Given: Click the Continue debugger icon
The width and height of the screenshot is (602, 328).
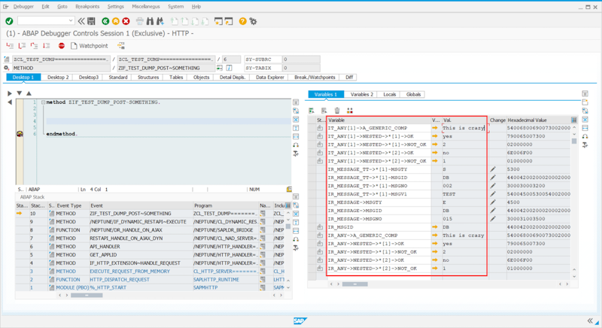Looking at the screenshot, I should coord(47,46).
